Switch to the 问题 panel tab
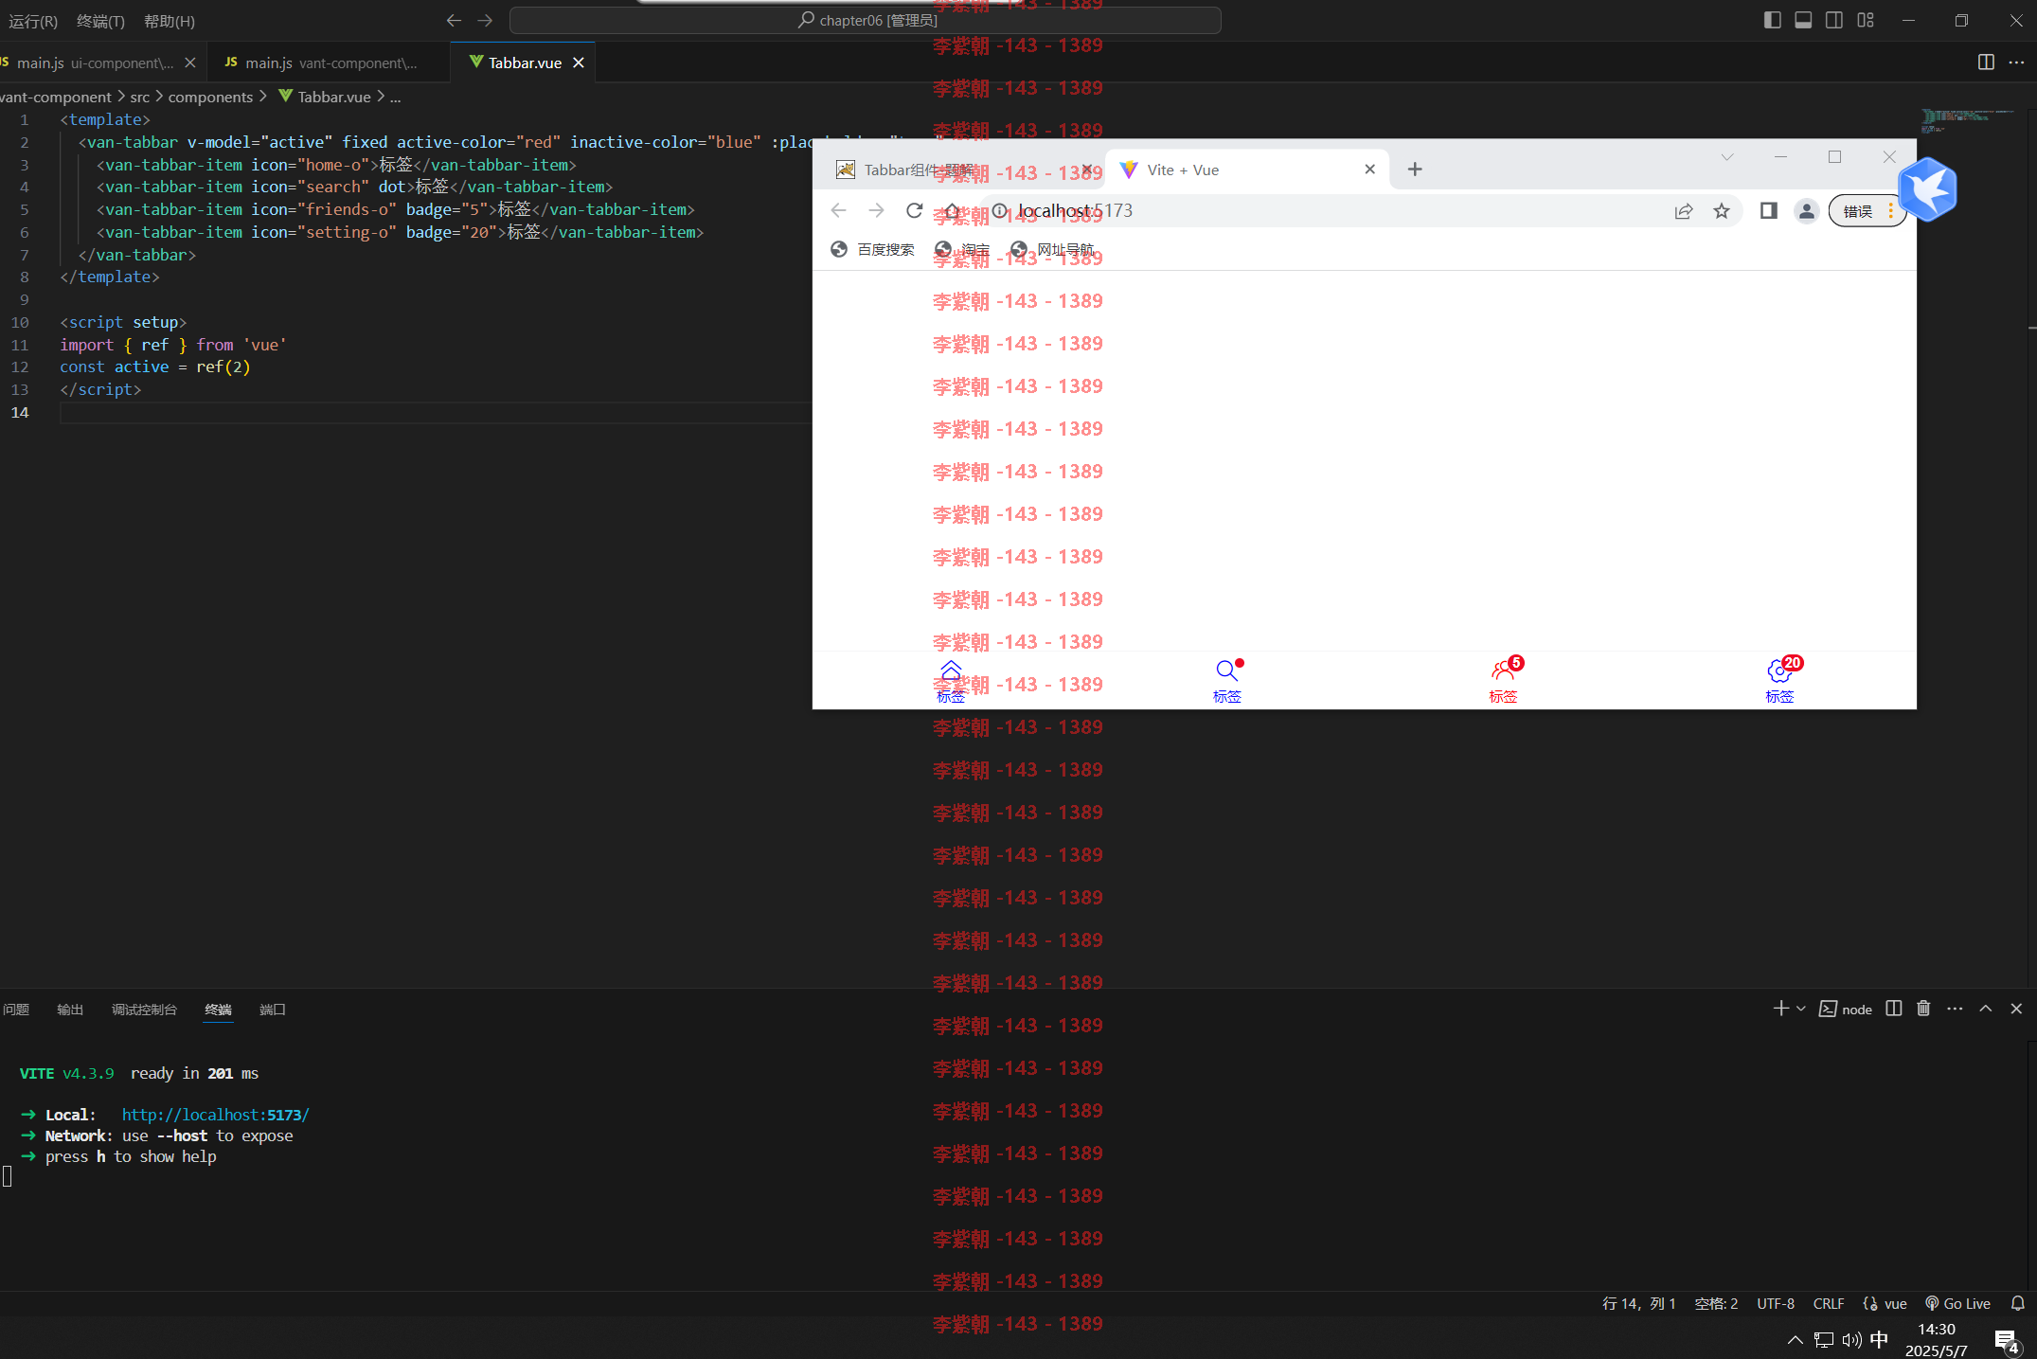Viewport: 2037px width, 1359px height. click(16, 1010)
